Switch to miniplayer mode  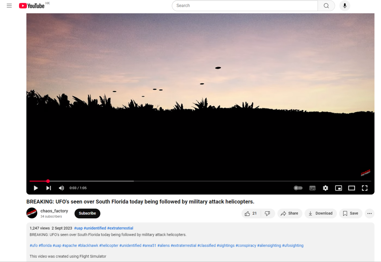pyautogui.click(x=338, y=188)
